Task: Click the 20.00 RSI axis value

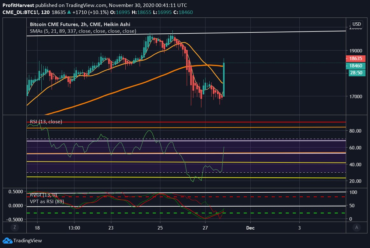Action: [355, 181]
